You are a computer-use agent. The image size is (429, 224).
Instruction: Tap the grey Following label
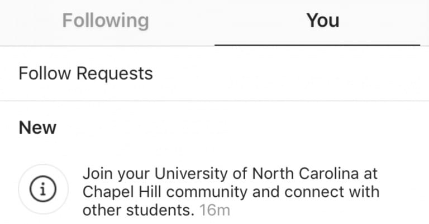(x=106, y=21)
